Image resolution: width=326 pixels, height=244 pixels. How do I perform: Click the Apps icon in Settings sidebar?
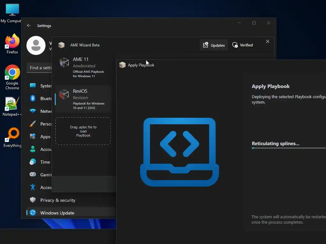pos(33,136)
